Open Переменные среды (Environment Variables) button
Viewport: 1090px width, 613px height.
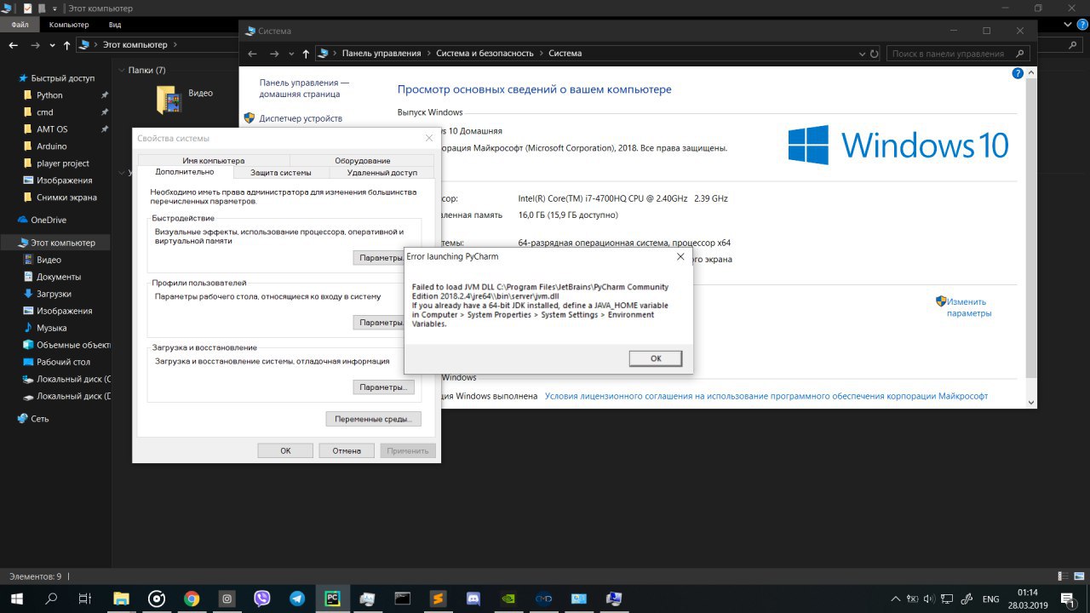[373, 419]
